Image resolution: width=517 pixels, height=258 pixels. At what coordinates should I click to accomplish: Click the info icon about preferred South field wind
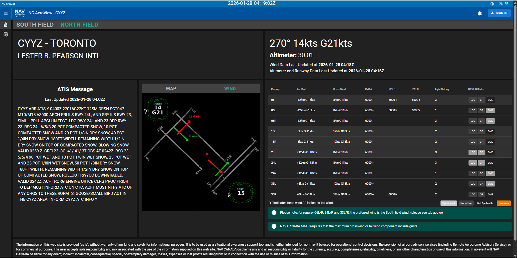point(274,213)
